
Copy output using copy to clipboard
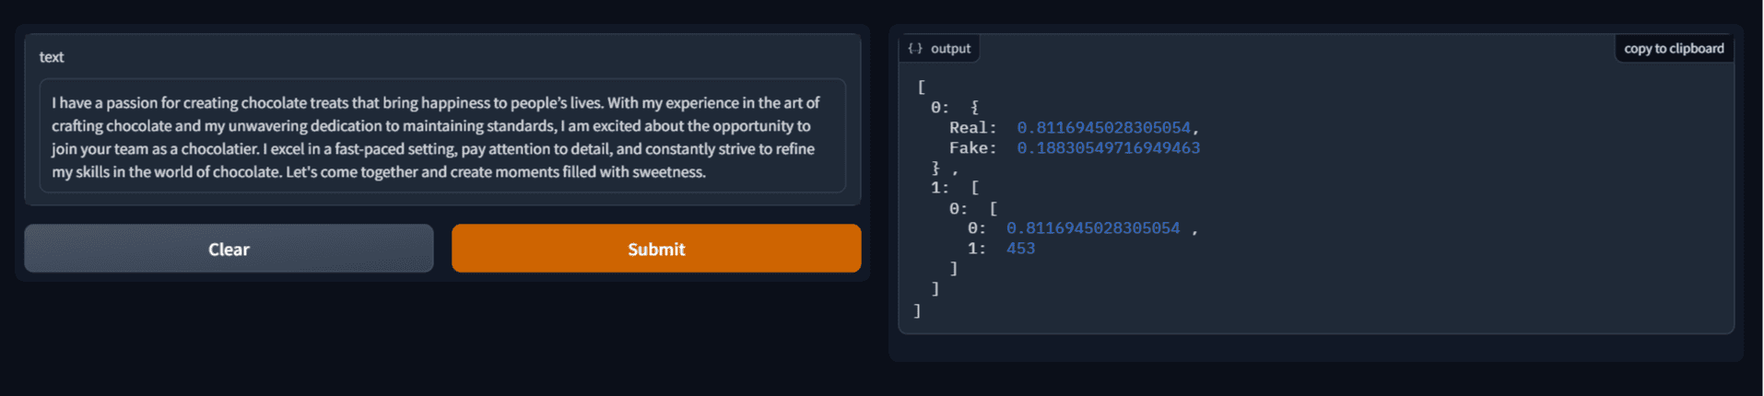[x=1674, y=49]
